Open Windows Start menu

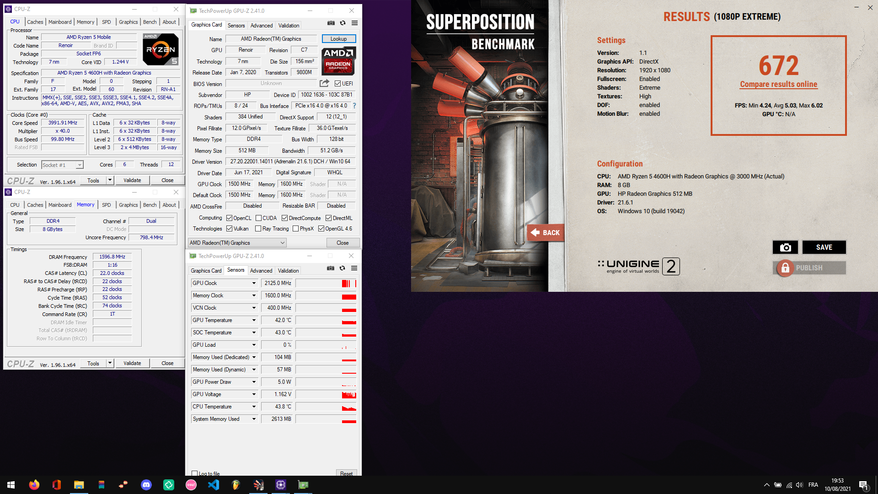[x=11, y=485]
